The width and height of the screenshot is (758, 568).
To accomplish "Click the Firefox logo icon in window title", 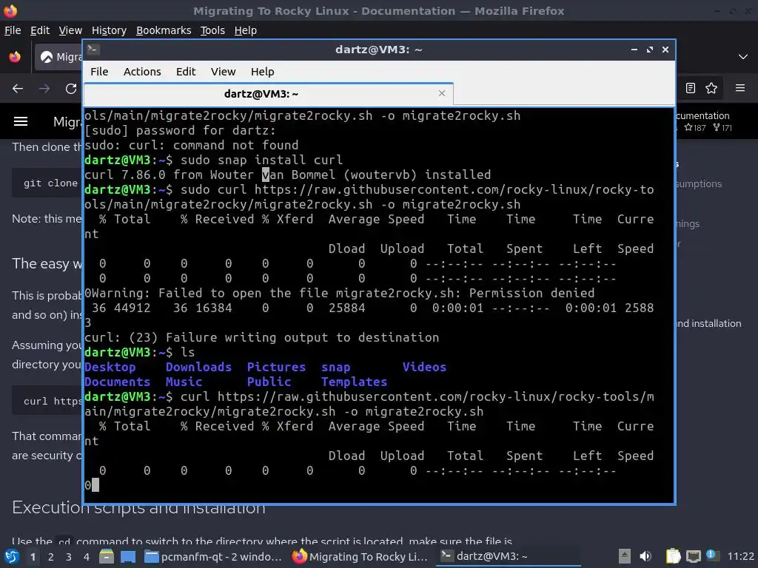I will pyautogui.click(x=10, y=10).
